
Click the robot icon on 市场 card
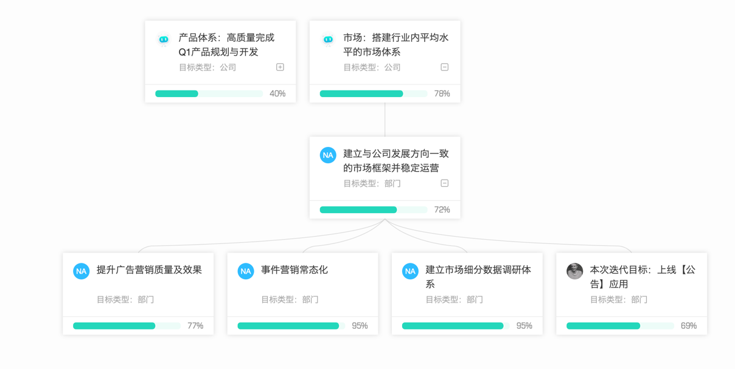328,40
